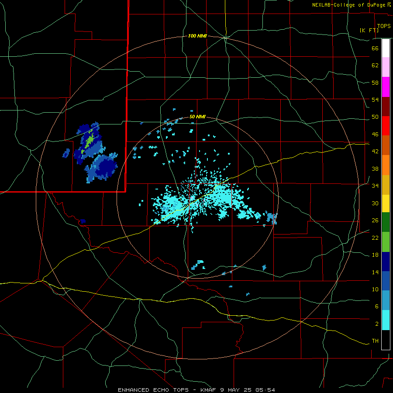Click the legend value 38
Screen dimensions: 393x393
point(375,169)
